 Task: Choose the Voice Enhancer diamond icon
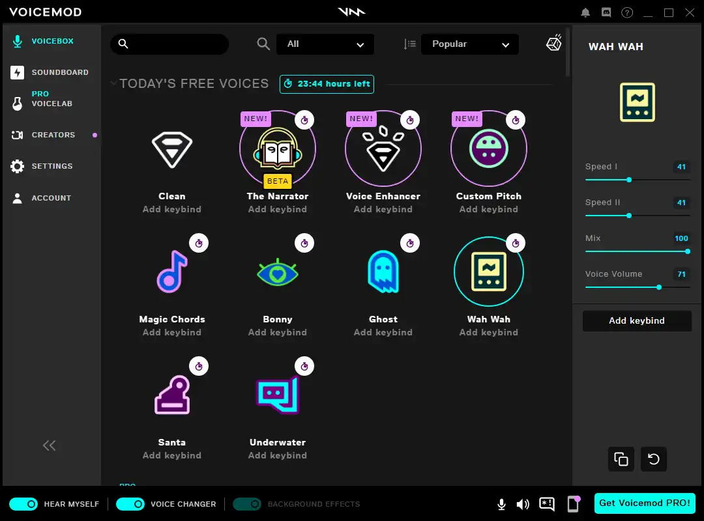(x=383, y=149)
